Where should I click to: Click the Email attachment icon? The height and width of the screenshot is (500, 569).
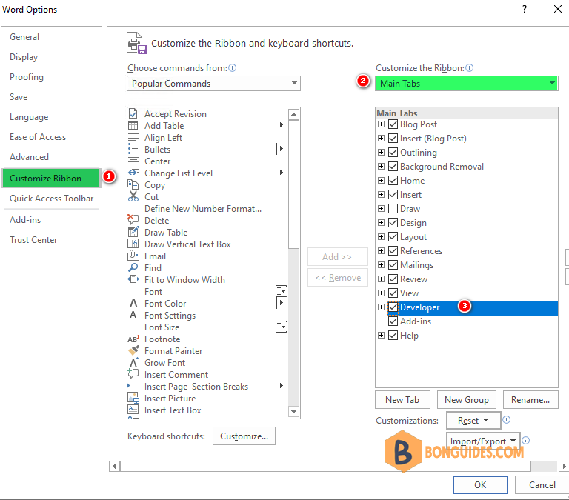click(x=133, y=256)
